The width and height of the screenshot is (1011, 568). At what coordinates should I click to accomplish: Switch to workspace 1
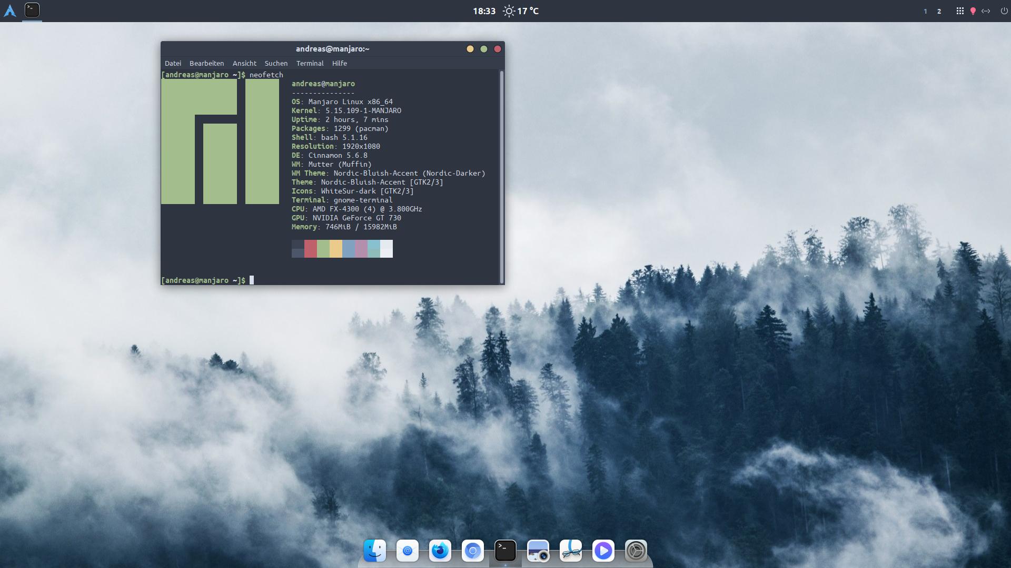pyautogui.click(x=925, y=11)
